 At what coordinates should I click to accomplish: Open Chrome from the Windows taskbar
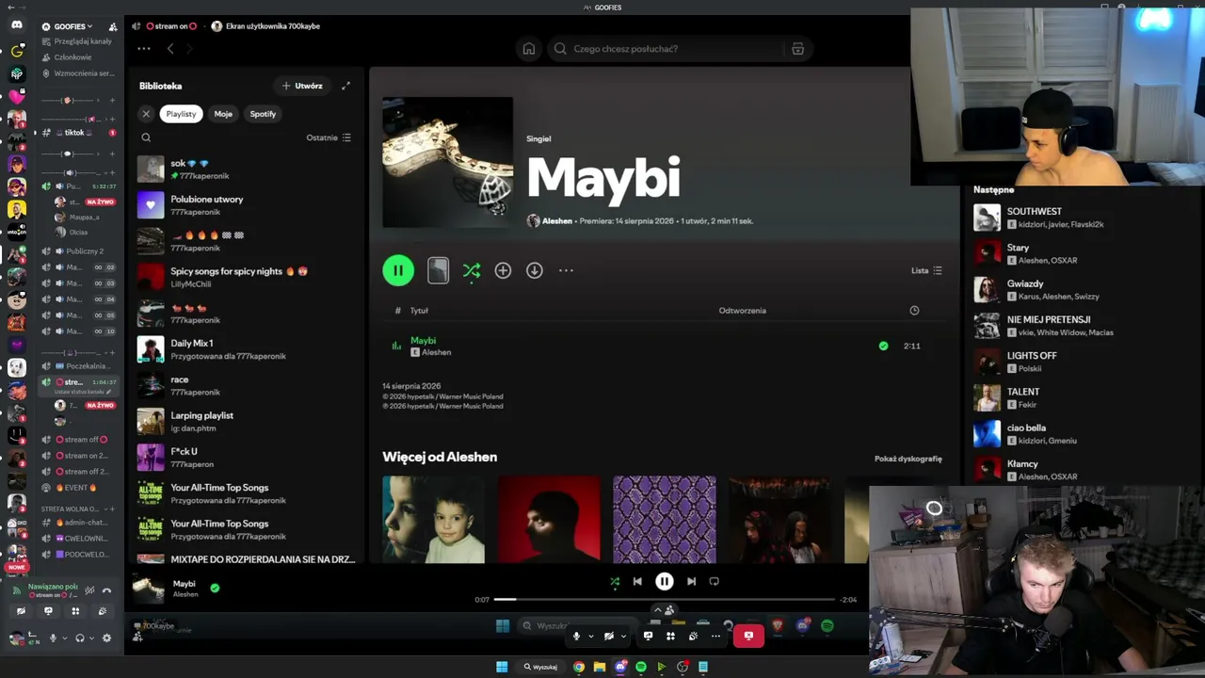pos(579,667)
